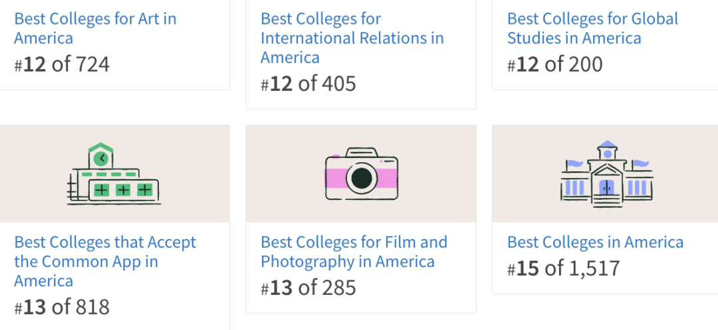The image size is (718, 330).
Task: Open the Best Colleges in America link
Action: tap(595, 242)
